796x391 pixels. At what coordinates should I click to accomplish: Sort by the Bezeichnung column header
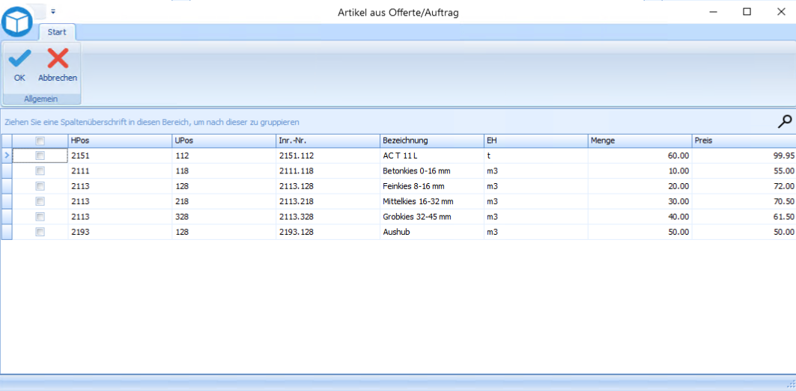click(x=432, y=141)
